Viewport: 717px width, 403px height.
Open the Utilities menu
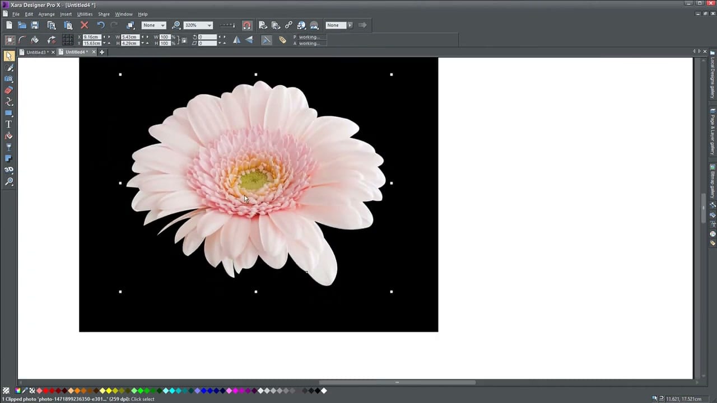(x=85, y=14)
